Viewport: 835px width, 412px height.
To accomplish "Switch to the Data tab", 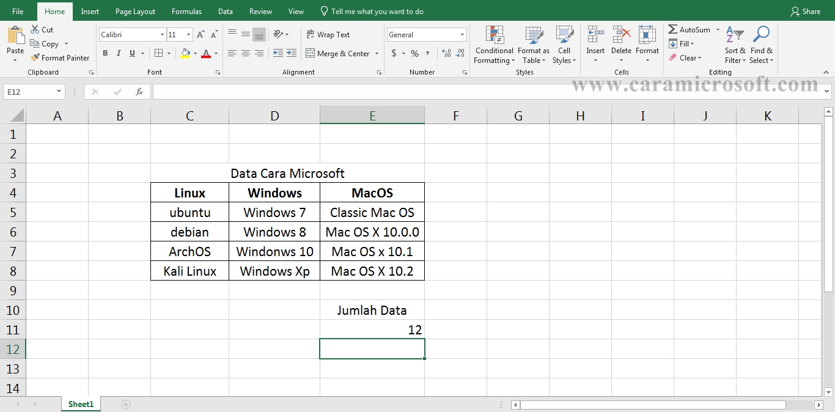I will pyautogui.click(x=225, y=11).
